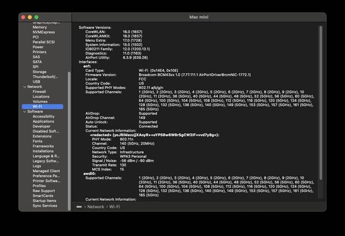Click the 'WPA3 Personal' security value
Viewport: 345px width, 236px height.
pos(133,156)
